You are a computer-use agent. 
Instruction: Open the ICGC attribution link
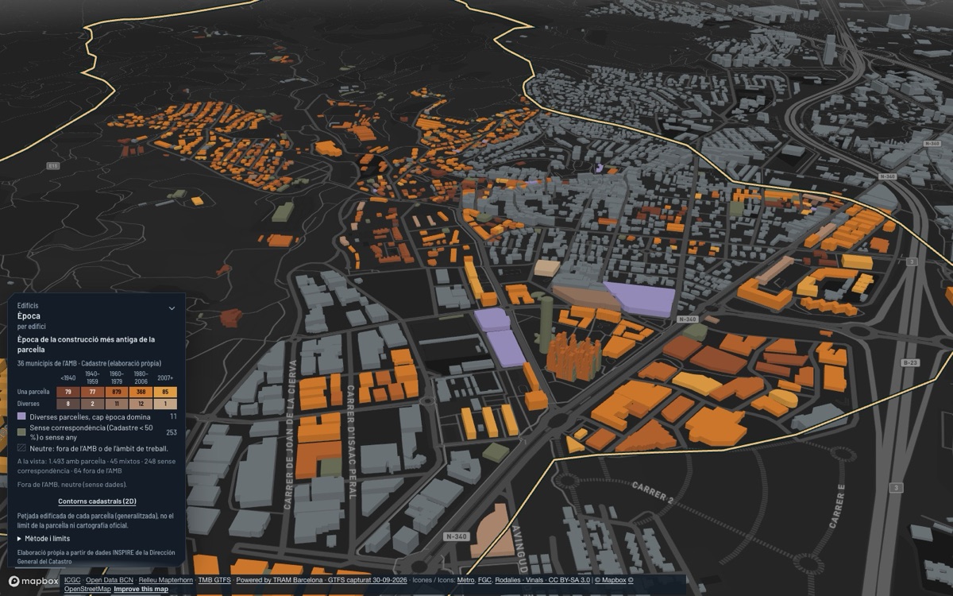point(72,580)
